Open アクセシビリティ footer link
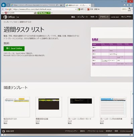Image resolution: width=134 pixels, height=137 pixels. pyautogui.click(x=71, y=131)
